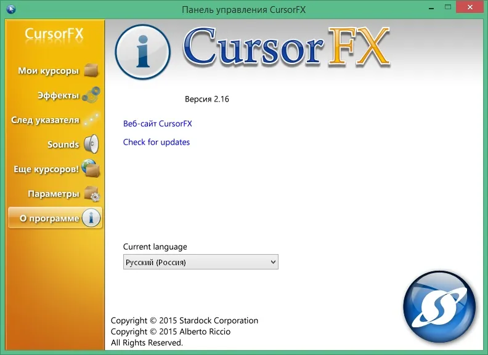Open След указателя settings
This screenshot has height=355, width=488.
point(45,120)
